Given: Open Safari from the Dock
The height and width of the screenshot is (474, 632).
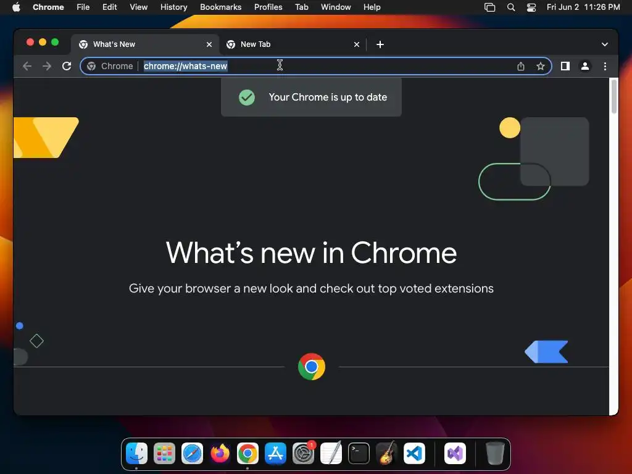Looking at the screenshot, I should (193, 453).
